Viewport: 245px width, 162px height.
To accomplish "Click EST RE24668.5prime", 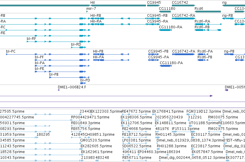I will click(x=136, y=129).
